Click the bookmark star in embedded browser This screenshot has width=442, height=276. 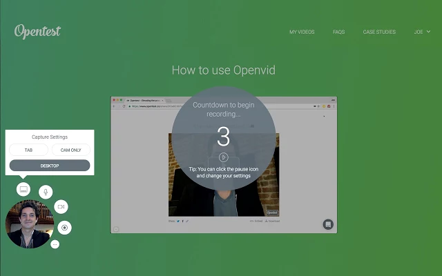[318, 106]
